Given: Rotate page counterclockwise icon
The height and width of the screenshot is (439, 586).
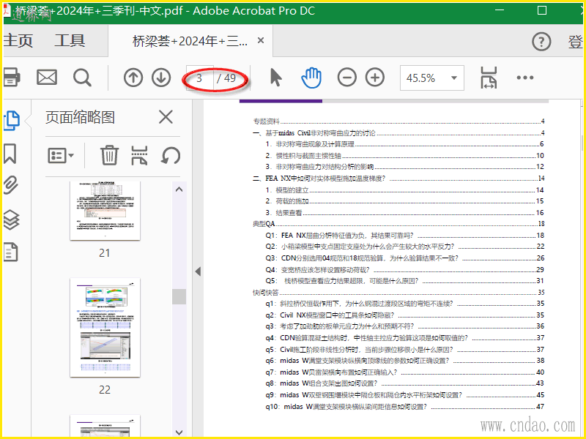Looking at the screenshot, I should tap(171, 155).
